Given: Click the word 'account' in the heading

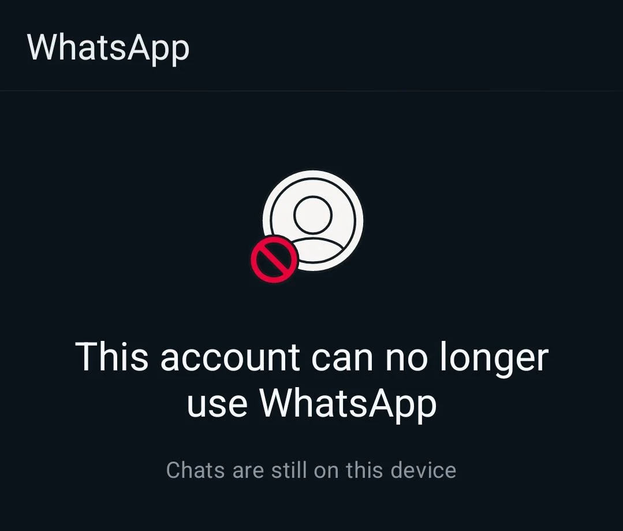Looking at the screenshot, I should pyautogui.click(x=230, y=357).
